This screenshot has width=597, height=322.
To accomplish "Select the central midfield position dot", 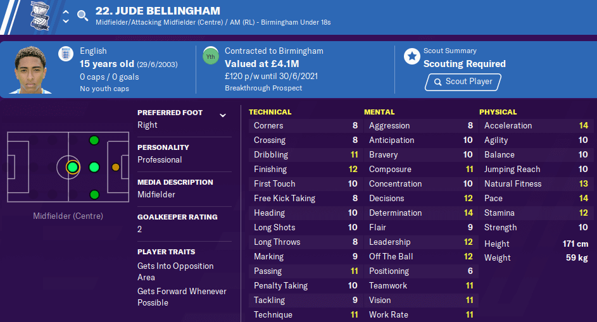I will pos(72,167).
